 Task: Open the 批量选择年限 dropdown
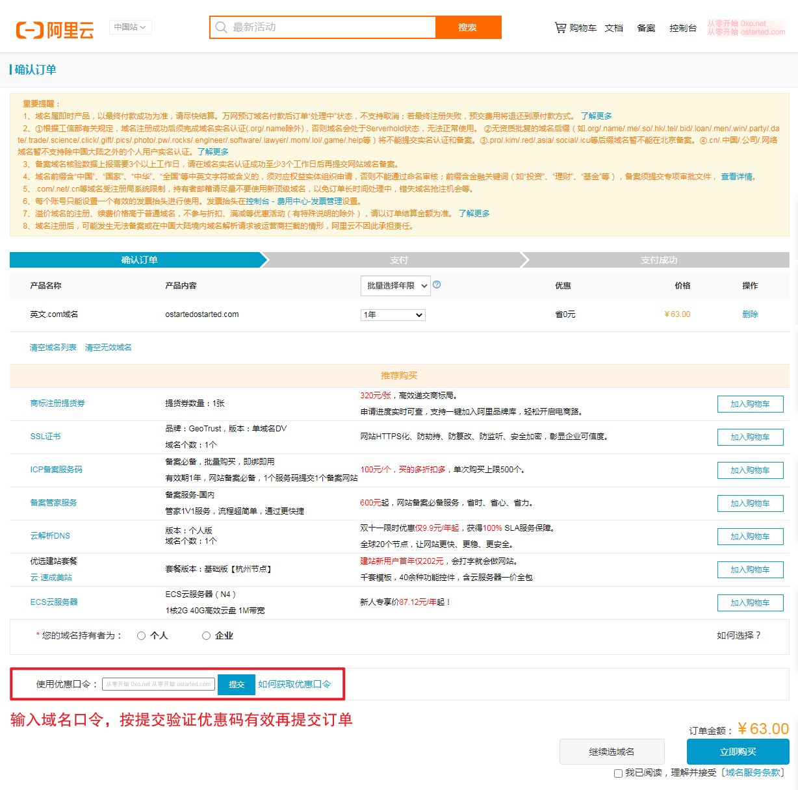pyautogui.click(x=396, y=286)
